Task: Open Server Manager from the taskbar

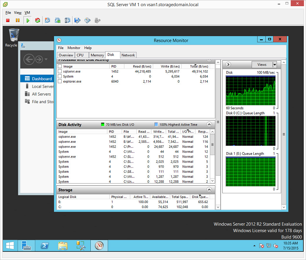Action: coord(26,246)
